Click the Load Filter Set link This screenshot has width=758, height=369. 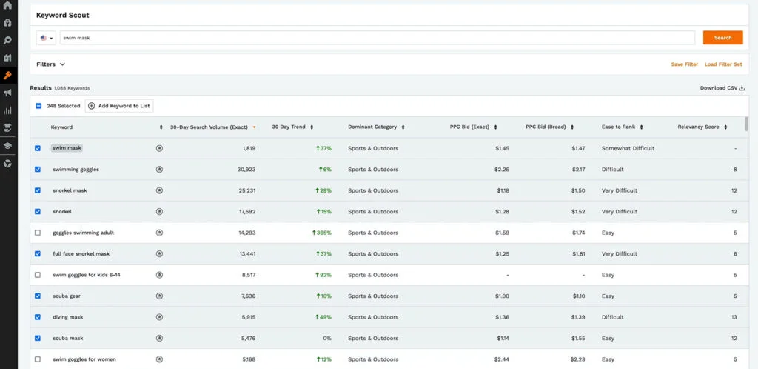(x=723, y=64)
